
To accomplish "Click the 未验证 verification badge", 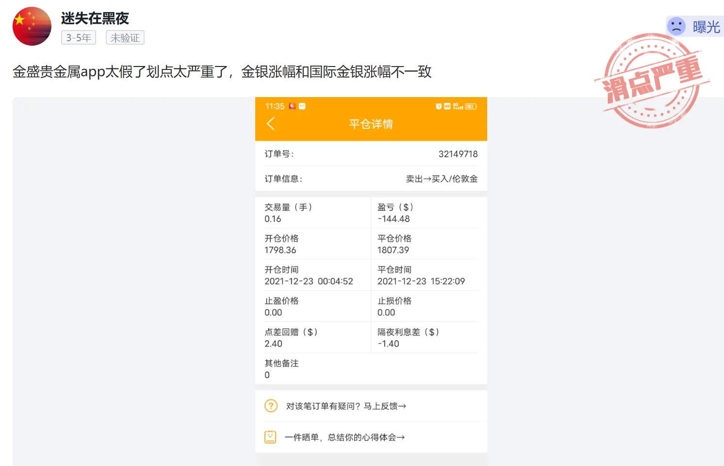I will click(x=125, y=38).
